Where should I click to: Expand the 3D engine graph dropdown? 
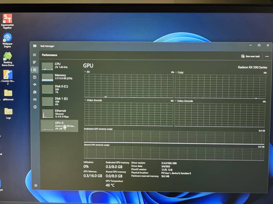pyautogui.click(x=85, y=72)
